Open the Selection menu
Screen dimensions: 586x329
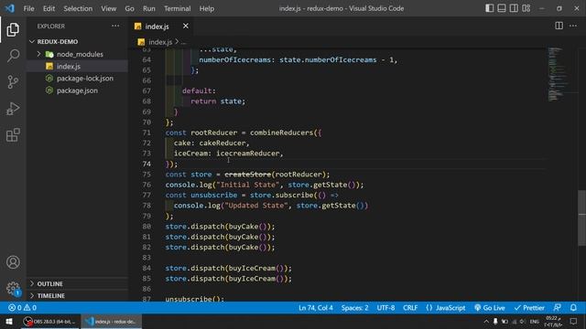click(78, 8)
